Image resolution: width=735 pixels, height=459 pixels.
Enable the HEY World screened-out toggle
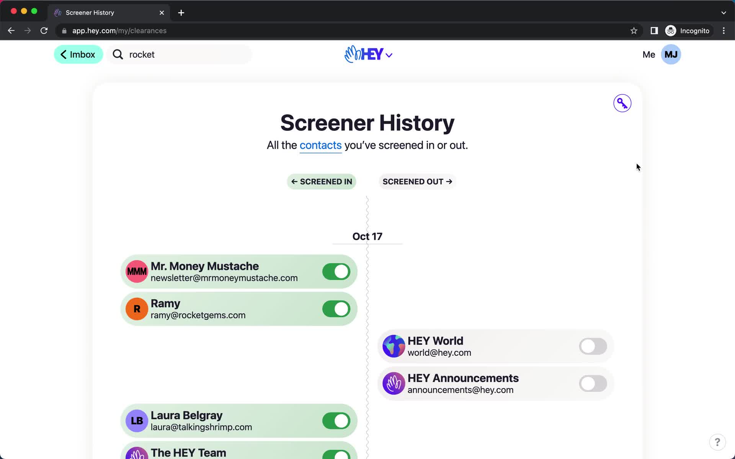point(593,347)
